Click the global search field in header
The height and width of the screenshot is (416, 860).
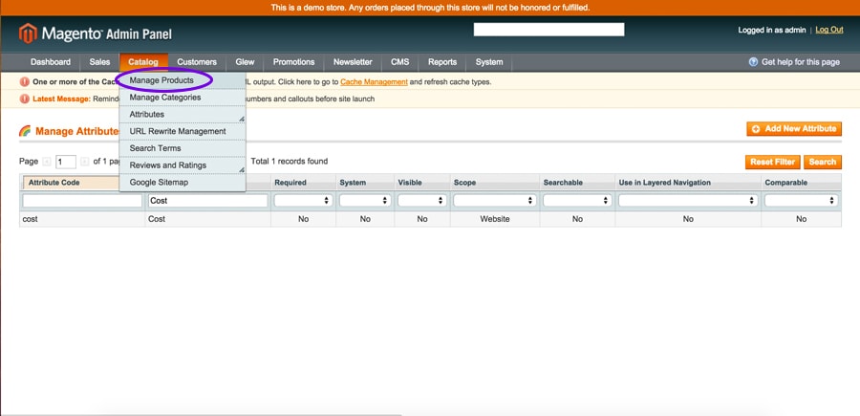(x=549, y=30)
